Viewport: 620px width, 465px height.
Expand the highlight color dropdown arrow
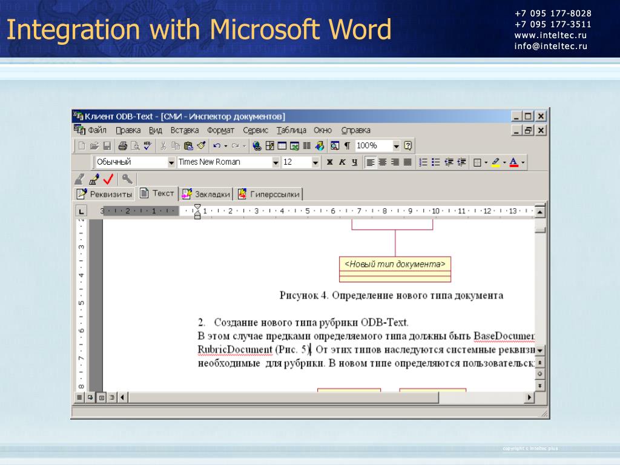(504, 162)
